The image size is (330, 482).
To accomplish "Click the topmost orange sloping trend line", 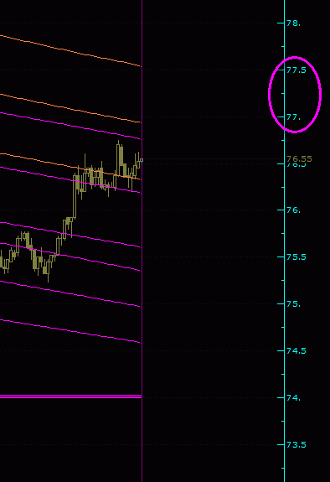I will [x=70, y=52].
